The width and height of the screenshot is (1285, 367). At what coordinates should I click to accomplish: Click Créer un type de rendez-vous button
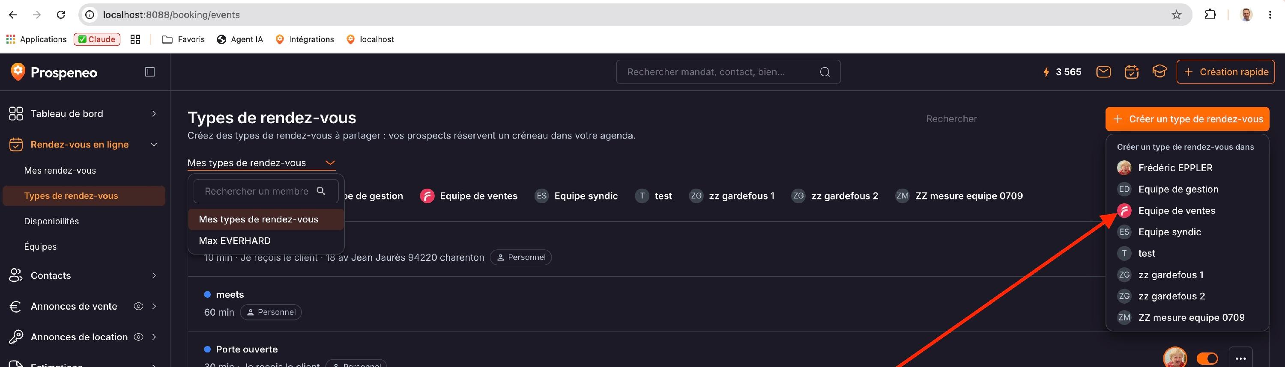click(x=1187, y=119)
